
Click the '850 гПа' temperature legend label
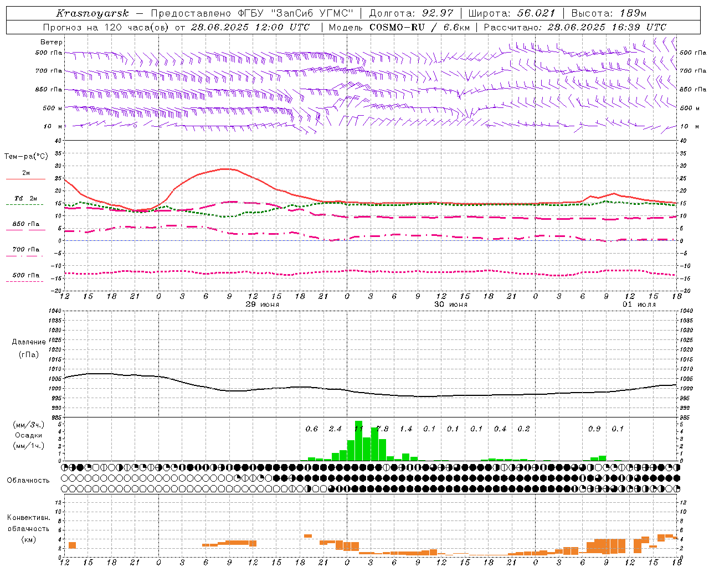click(26, 224)
